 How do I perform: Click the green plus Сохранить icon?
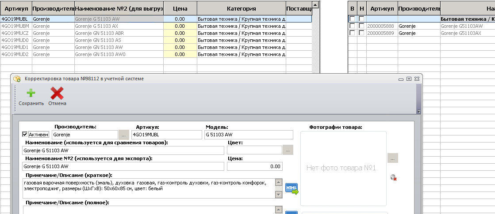31,94
